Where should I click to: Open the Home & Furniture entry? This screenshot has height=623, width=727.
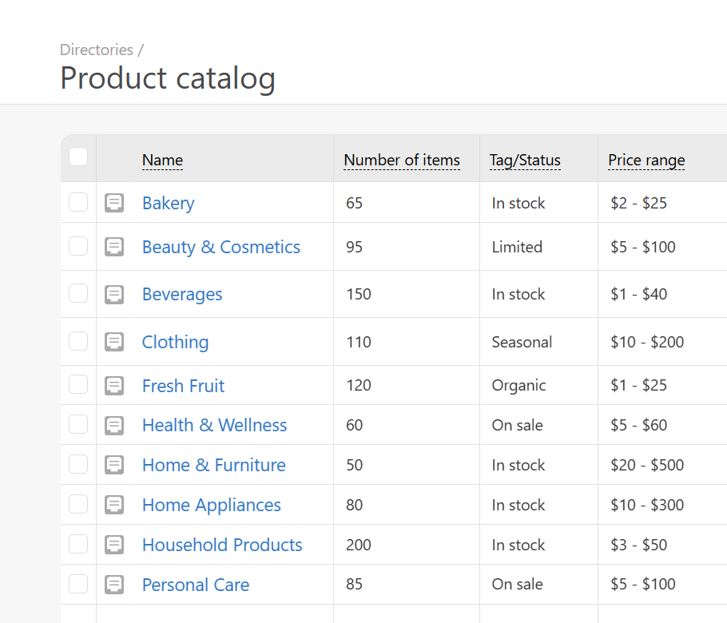click(x=213, y=464)
